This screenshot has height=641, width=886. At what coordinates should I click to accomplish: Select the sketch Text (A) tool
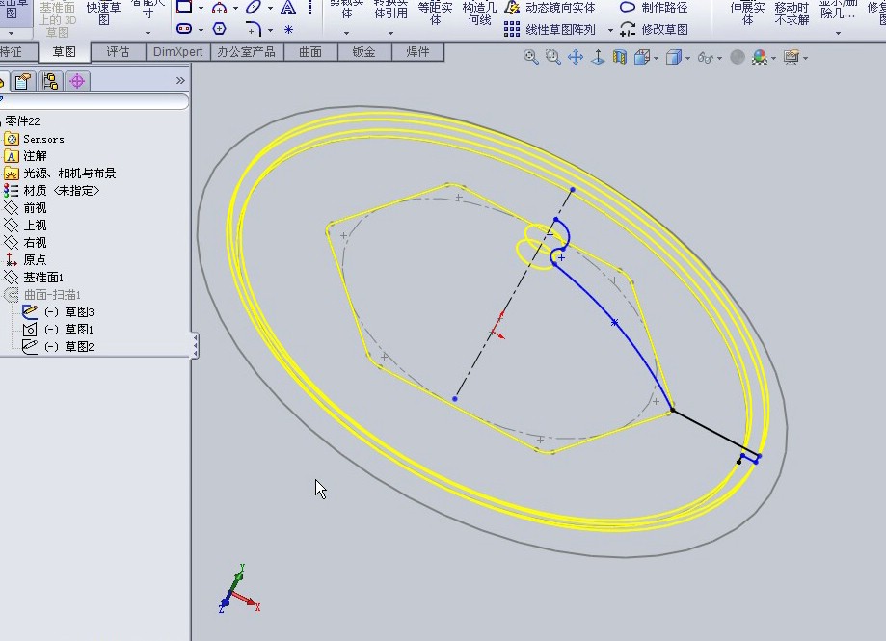(288, 8)
